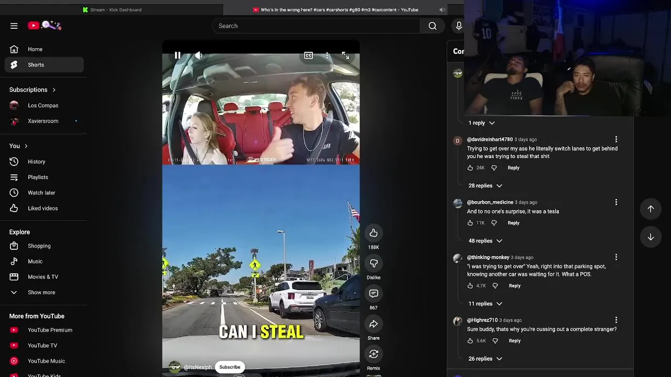The height and width of the screenshot is (377, 671).
Task: Like thinking-monkey's comment with 4.7K likes
Action: 470,286
